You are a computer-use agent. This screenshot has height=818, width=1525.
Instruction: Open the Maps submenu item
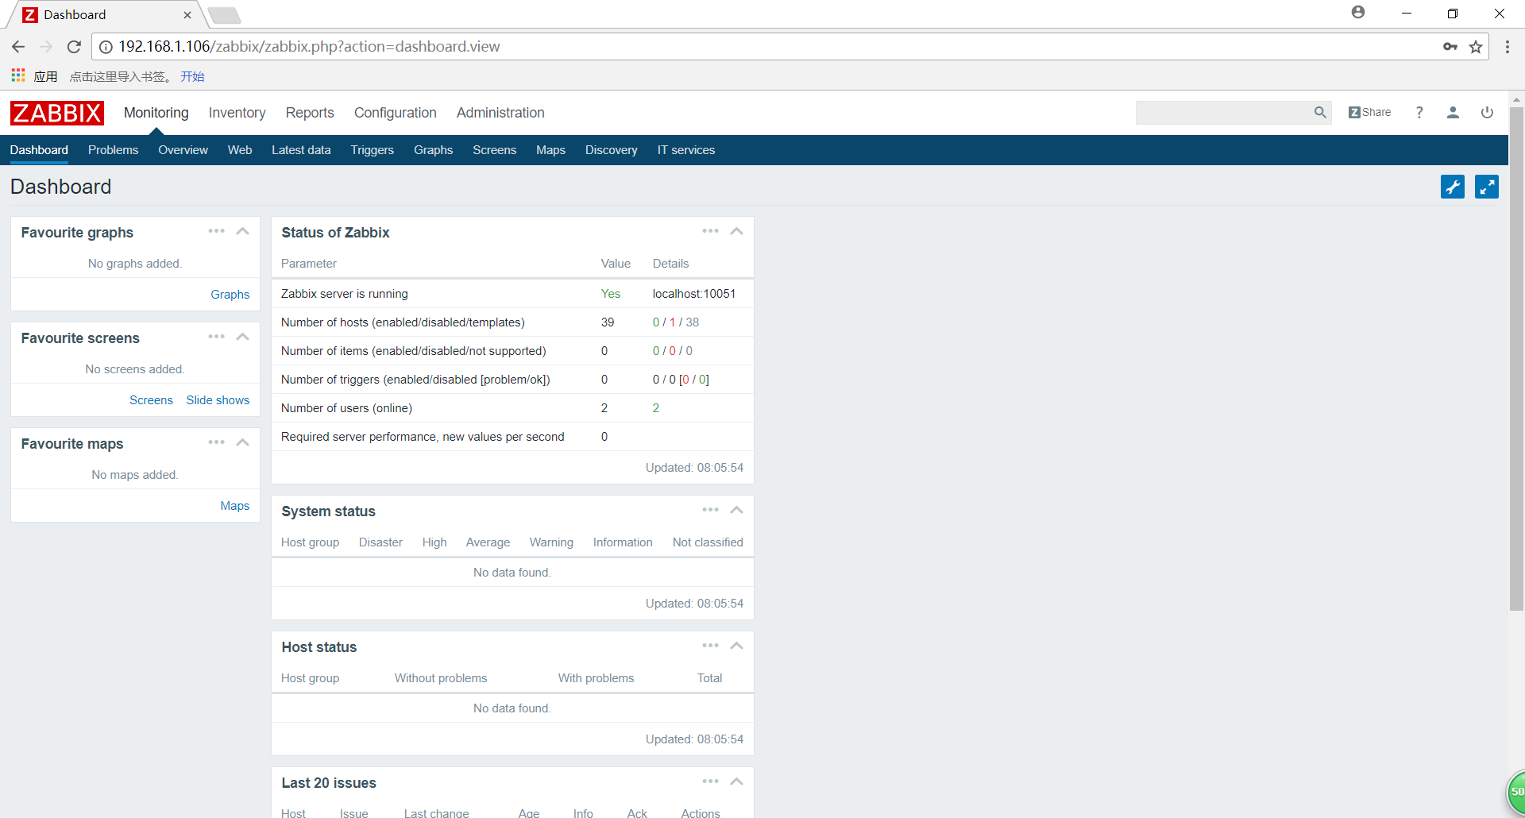coord(550,150)
